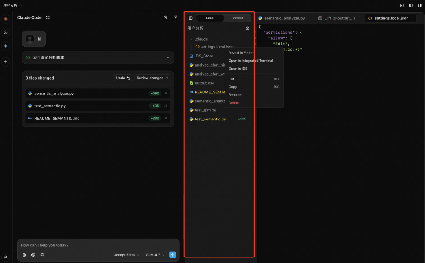Select the blue sparkle sidebar icon
The image size is (425, 263).
click(x=6, y=46)
